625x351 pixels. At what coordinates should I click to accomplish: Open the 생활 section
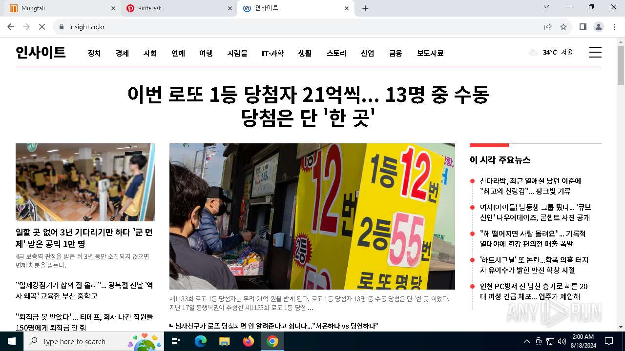305,53
